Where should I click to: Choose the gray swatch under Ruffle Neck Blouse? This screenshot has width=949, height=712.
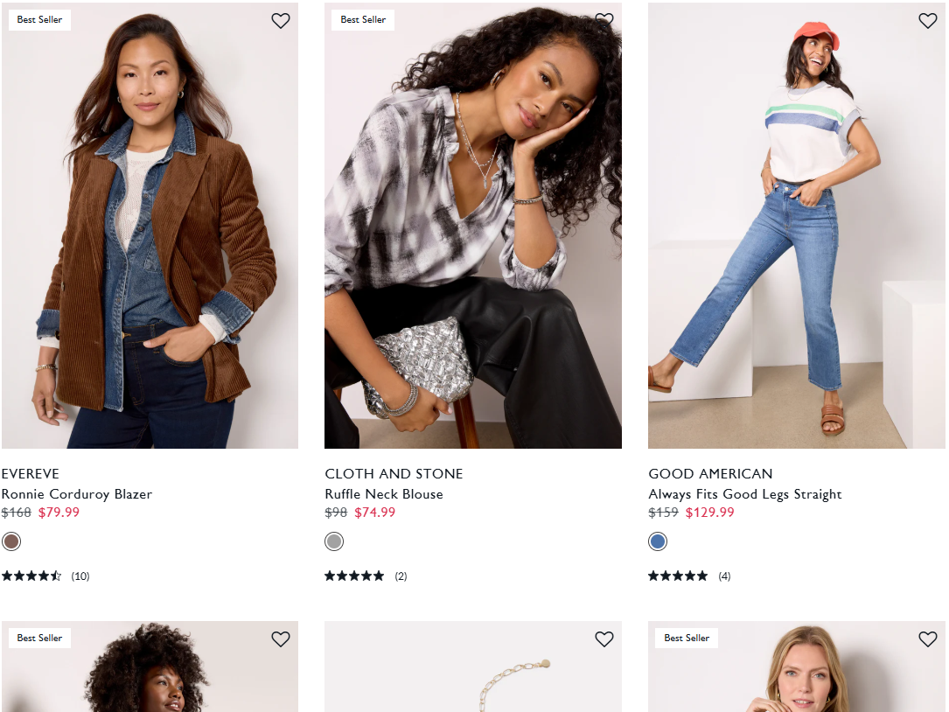pyautogui.click(x=334, y=541)
